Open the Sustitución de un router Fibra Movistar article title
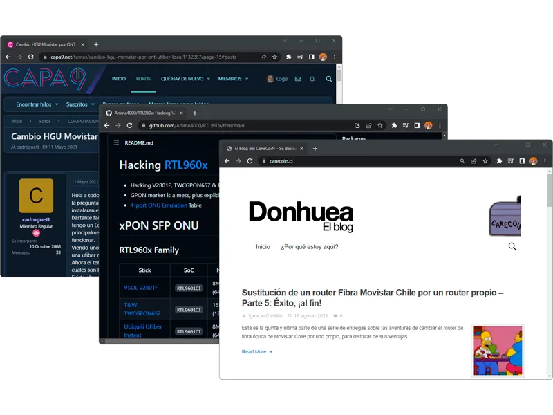This screenshot has width=553, height=415. pyautogui.click(x=373, y=297)
